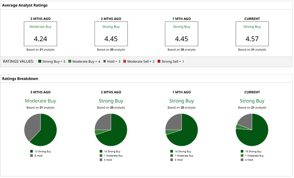Select the current 4.57 rating box

click(252, 34)
